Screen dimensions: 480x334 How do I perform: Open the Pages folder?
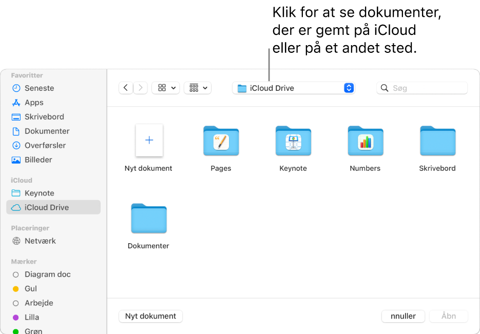(221, 141)
